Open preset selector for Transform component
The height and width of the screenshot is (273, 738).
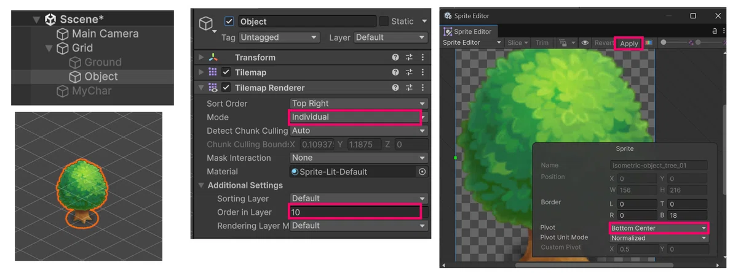coord(409,57)
